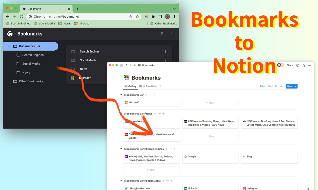Open News folder on Chrome bookmarks bar
The image size is (318, 190).
click(x=64, y=24)
